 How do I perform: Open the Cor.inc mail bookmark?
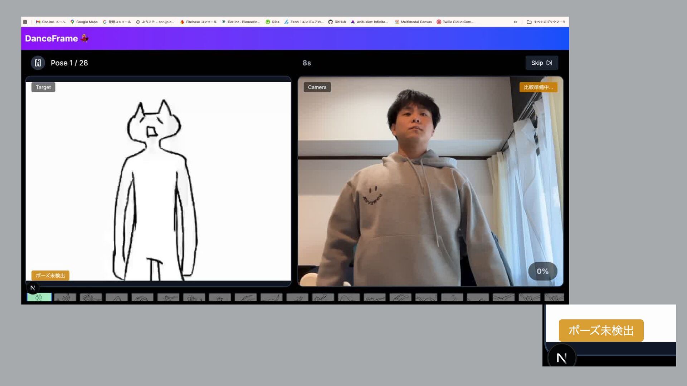coord(50,22)
